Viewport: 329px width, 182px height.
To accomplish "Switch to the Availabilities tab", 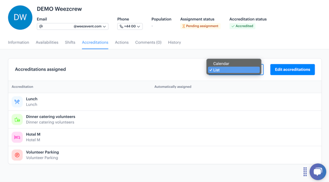I will pos(47,43).
